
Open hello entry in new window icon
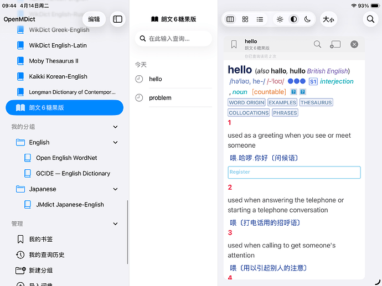click(x=335, y=44)
